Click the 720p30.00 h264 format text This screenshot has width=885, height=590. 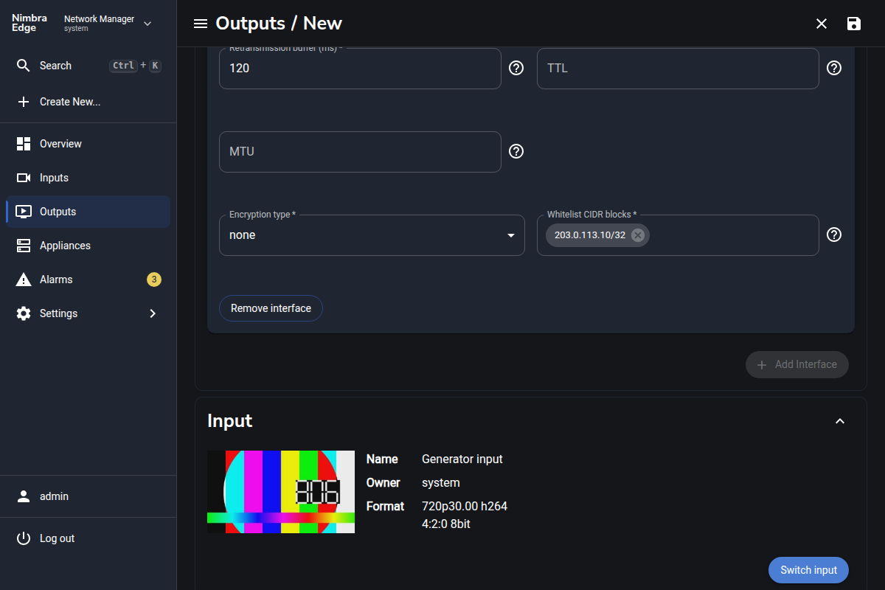[465, 506]
